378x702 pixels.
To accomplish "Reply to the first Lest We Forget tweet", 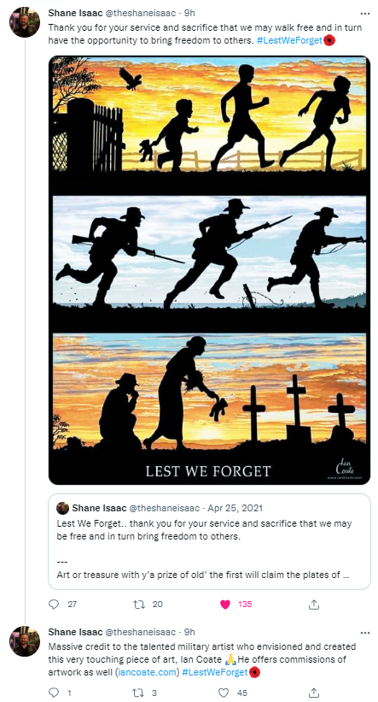I will pyautogui.click(x=54, y=605).
